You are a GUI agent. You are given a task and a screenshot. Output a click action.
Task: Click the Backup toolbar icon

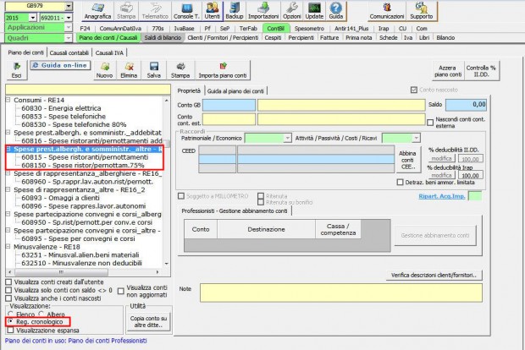[235, 11]
